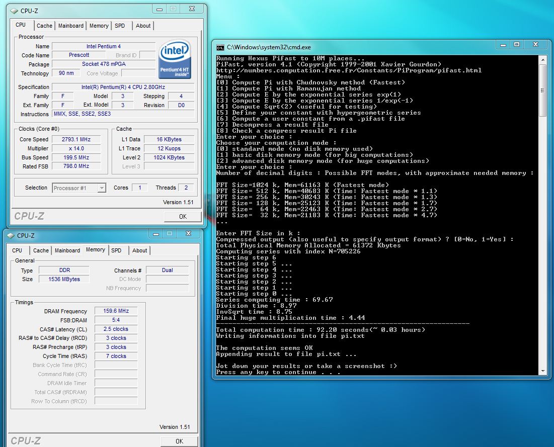554x447 pixels.
Task: Click 'Series computing time : 69.67' line
Action: (x=275, y=299)
